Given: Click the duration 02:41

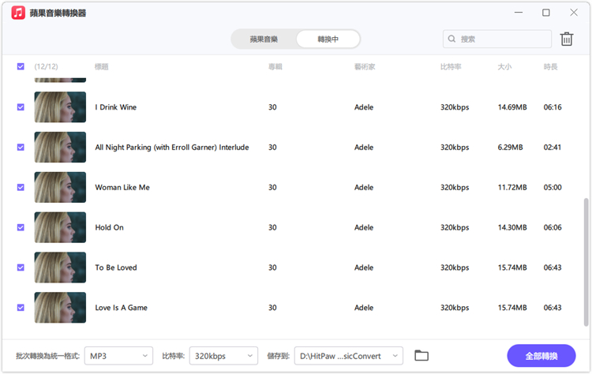Looking at the screenshot, I should [x=553, y=148].
